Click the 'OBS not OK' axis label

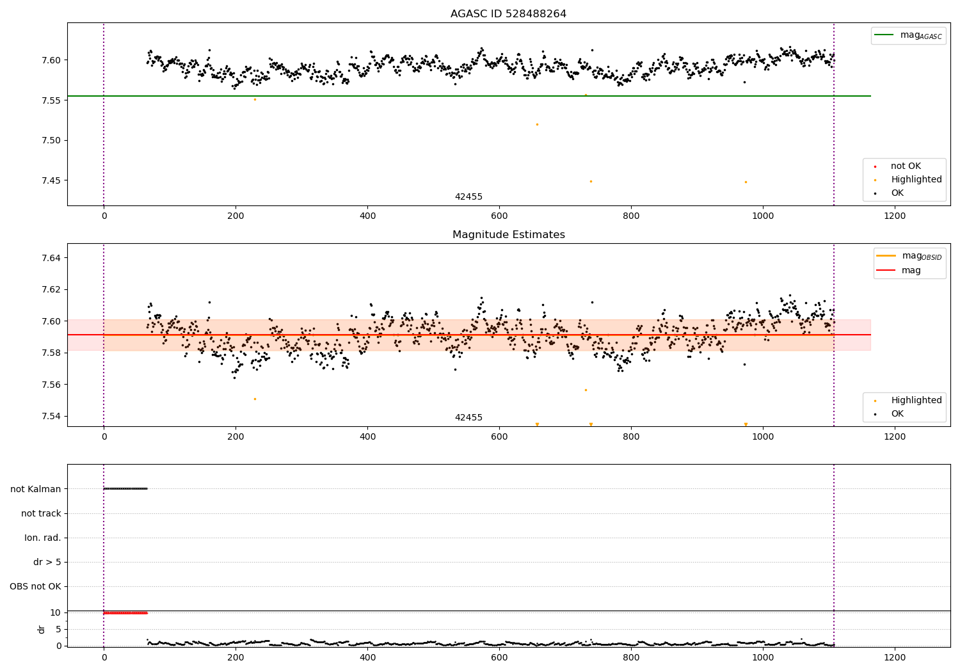tap(35, 586)
